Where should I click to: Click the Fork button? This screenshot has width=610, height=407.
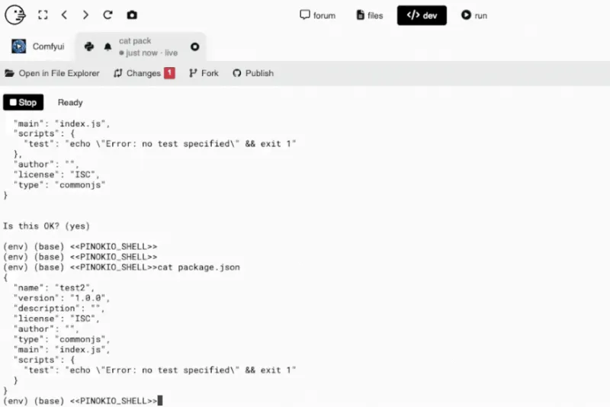pyautogui.click(x=204, y=73)
